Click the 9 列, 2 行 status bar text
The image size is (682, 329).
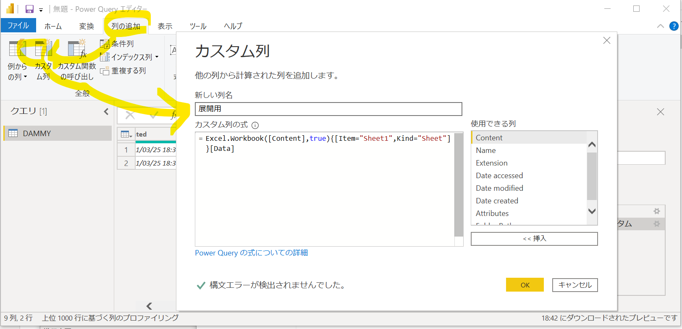point(18,318)
